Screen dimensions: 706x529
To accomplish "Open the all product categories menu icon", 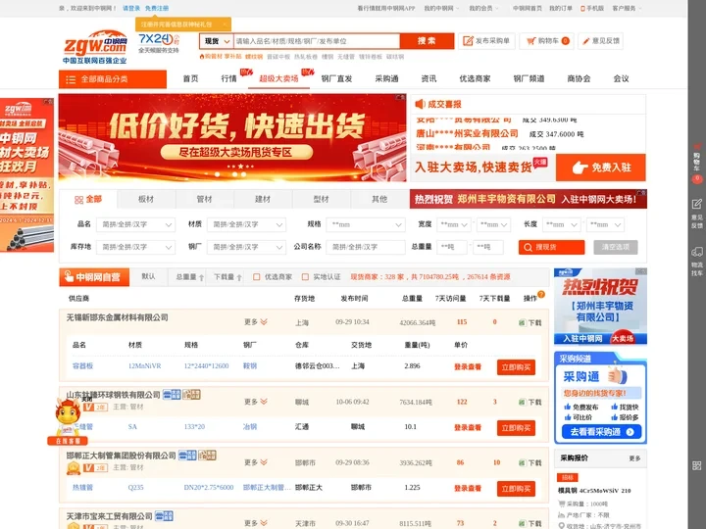I will (71, 79).
